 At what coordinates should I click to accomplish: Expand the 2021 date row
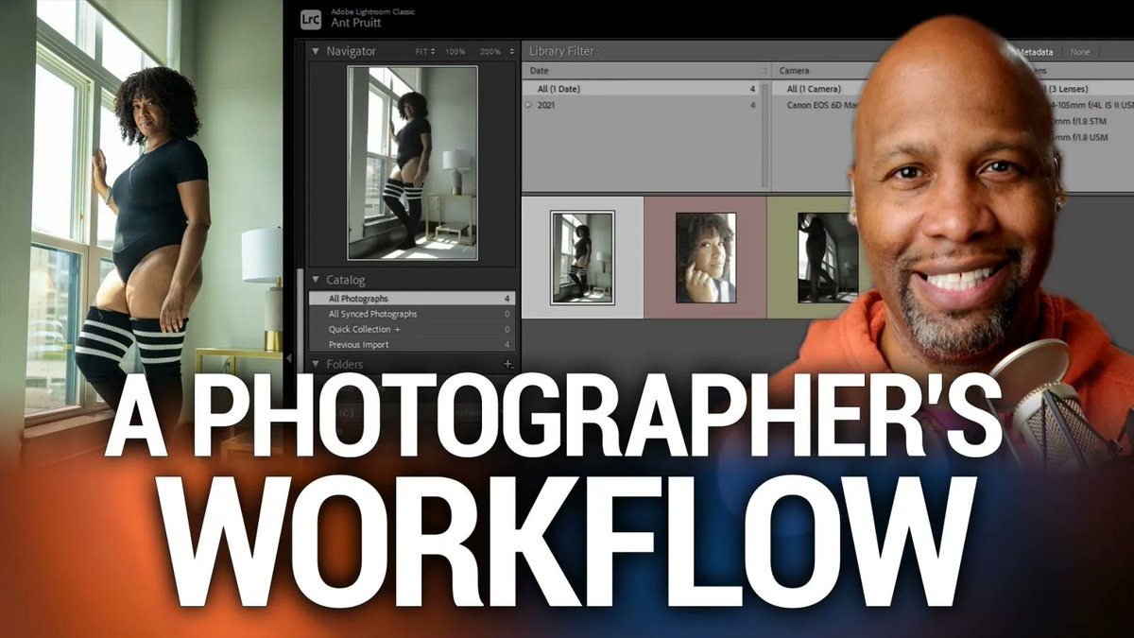point(529,105)
